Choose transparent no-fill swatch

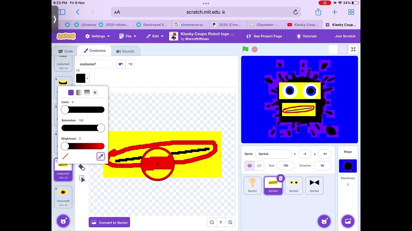pyautogui.click(x=65, y=156)
